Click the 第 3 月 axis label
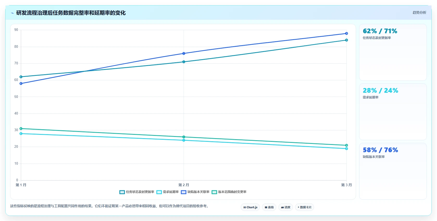 coord(347,185)
